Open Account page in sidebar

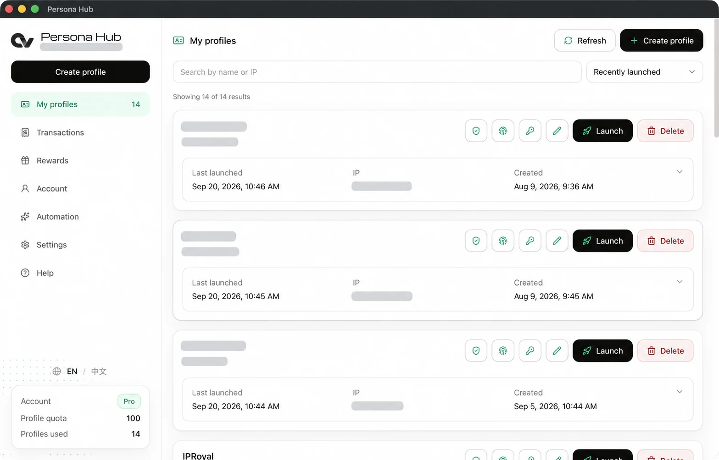80,188
